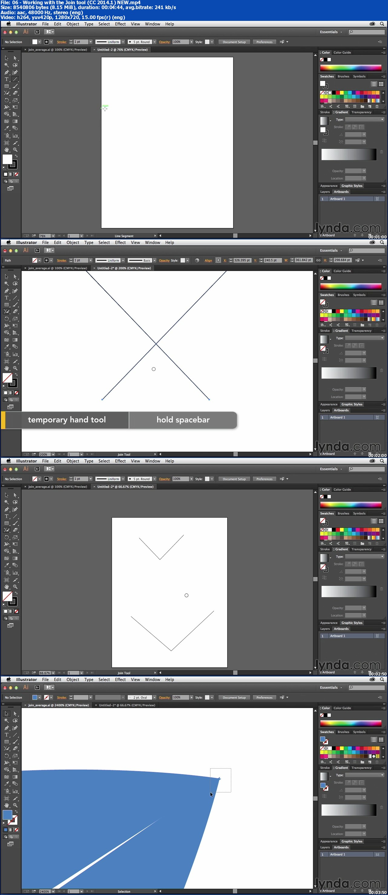This screenshot has height=895, width=388.
Task: Toggle constrain proportions link in 200% window
Action: 318,260
